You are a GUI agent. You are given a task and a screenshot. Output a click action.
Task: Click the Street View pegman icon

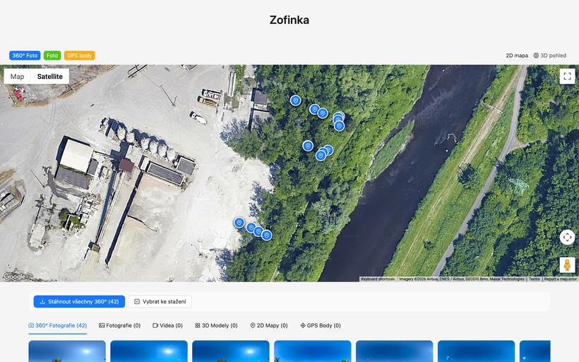567,265
